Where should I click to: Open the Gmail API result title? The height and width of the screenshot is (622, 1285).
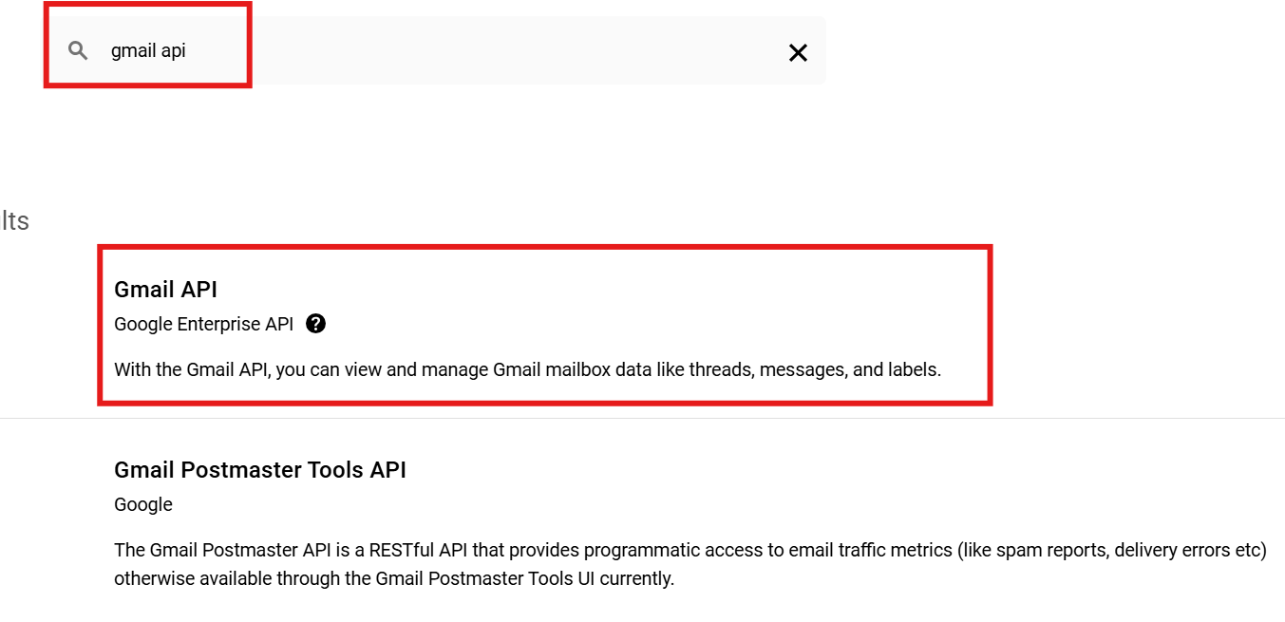pyautogui.click(x=165, y=290)
